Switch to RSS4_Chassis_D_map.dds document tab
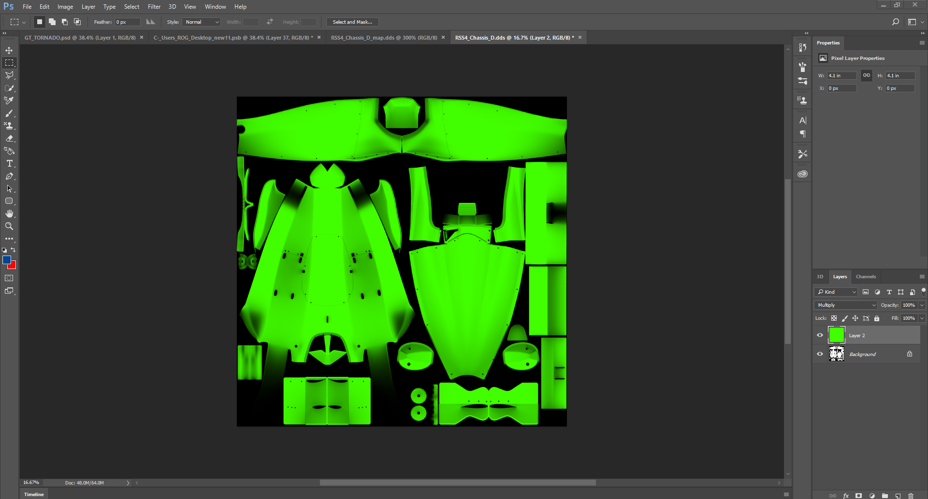 tap(384, 38)
